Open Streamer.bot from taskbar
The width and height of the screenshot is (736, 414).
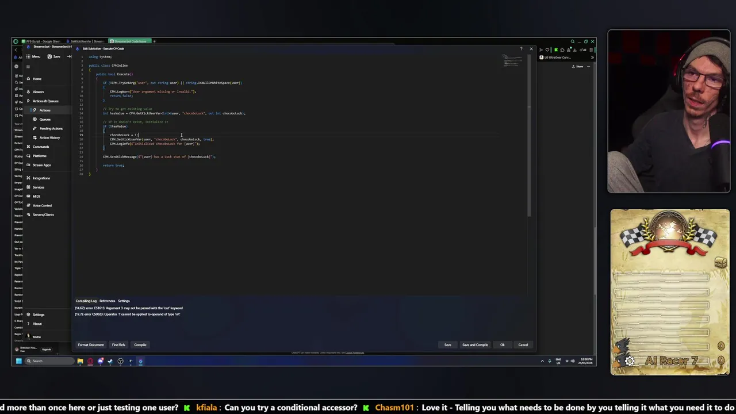coord(141,361)
